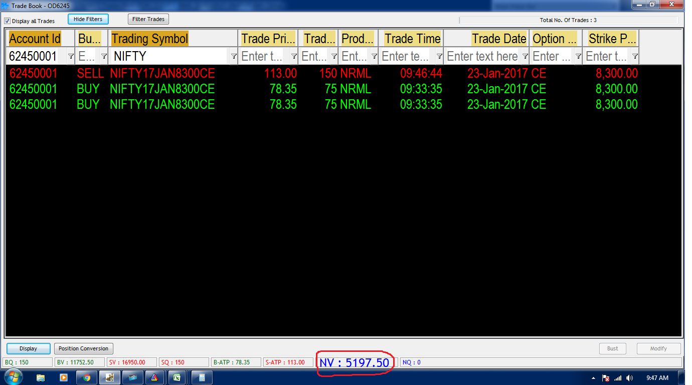The image size is (692, 385).
Task: Open the Trade Time filter dropdown
Action: [x=439, y=56]
